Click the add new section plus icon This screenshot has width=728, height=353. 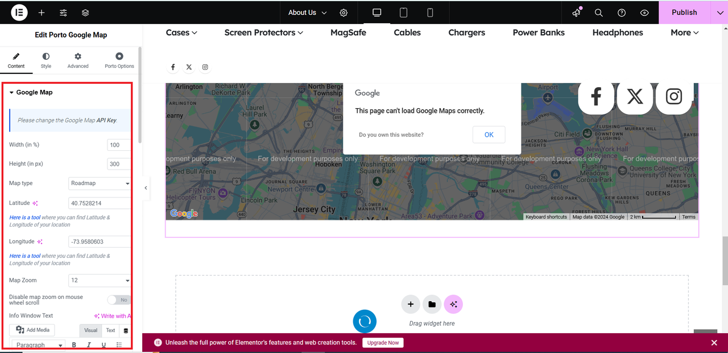coord(411,305)
